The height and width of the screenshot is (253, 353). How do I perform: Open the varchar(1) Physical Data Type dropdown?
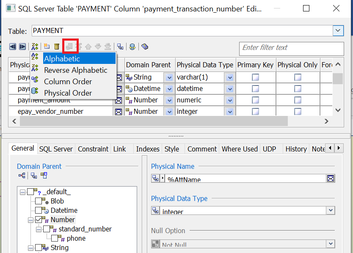[229, 77]
